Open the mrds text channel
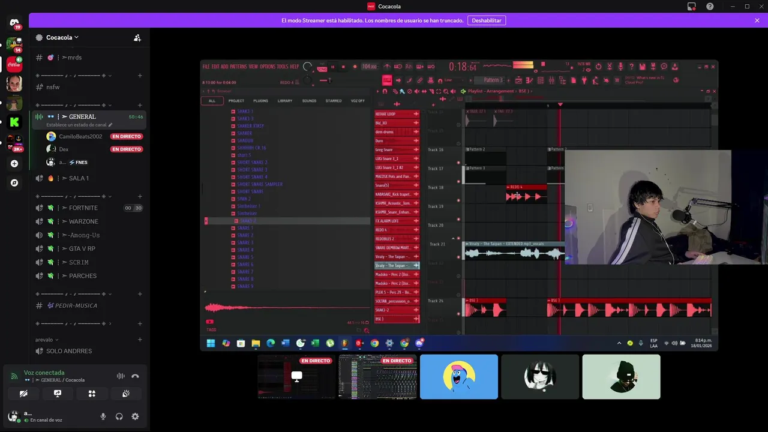The image size is (768, 432). (89, 58)
